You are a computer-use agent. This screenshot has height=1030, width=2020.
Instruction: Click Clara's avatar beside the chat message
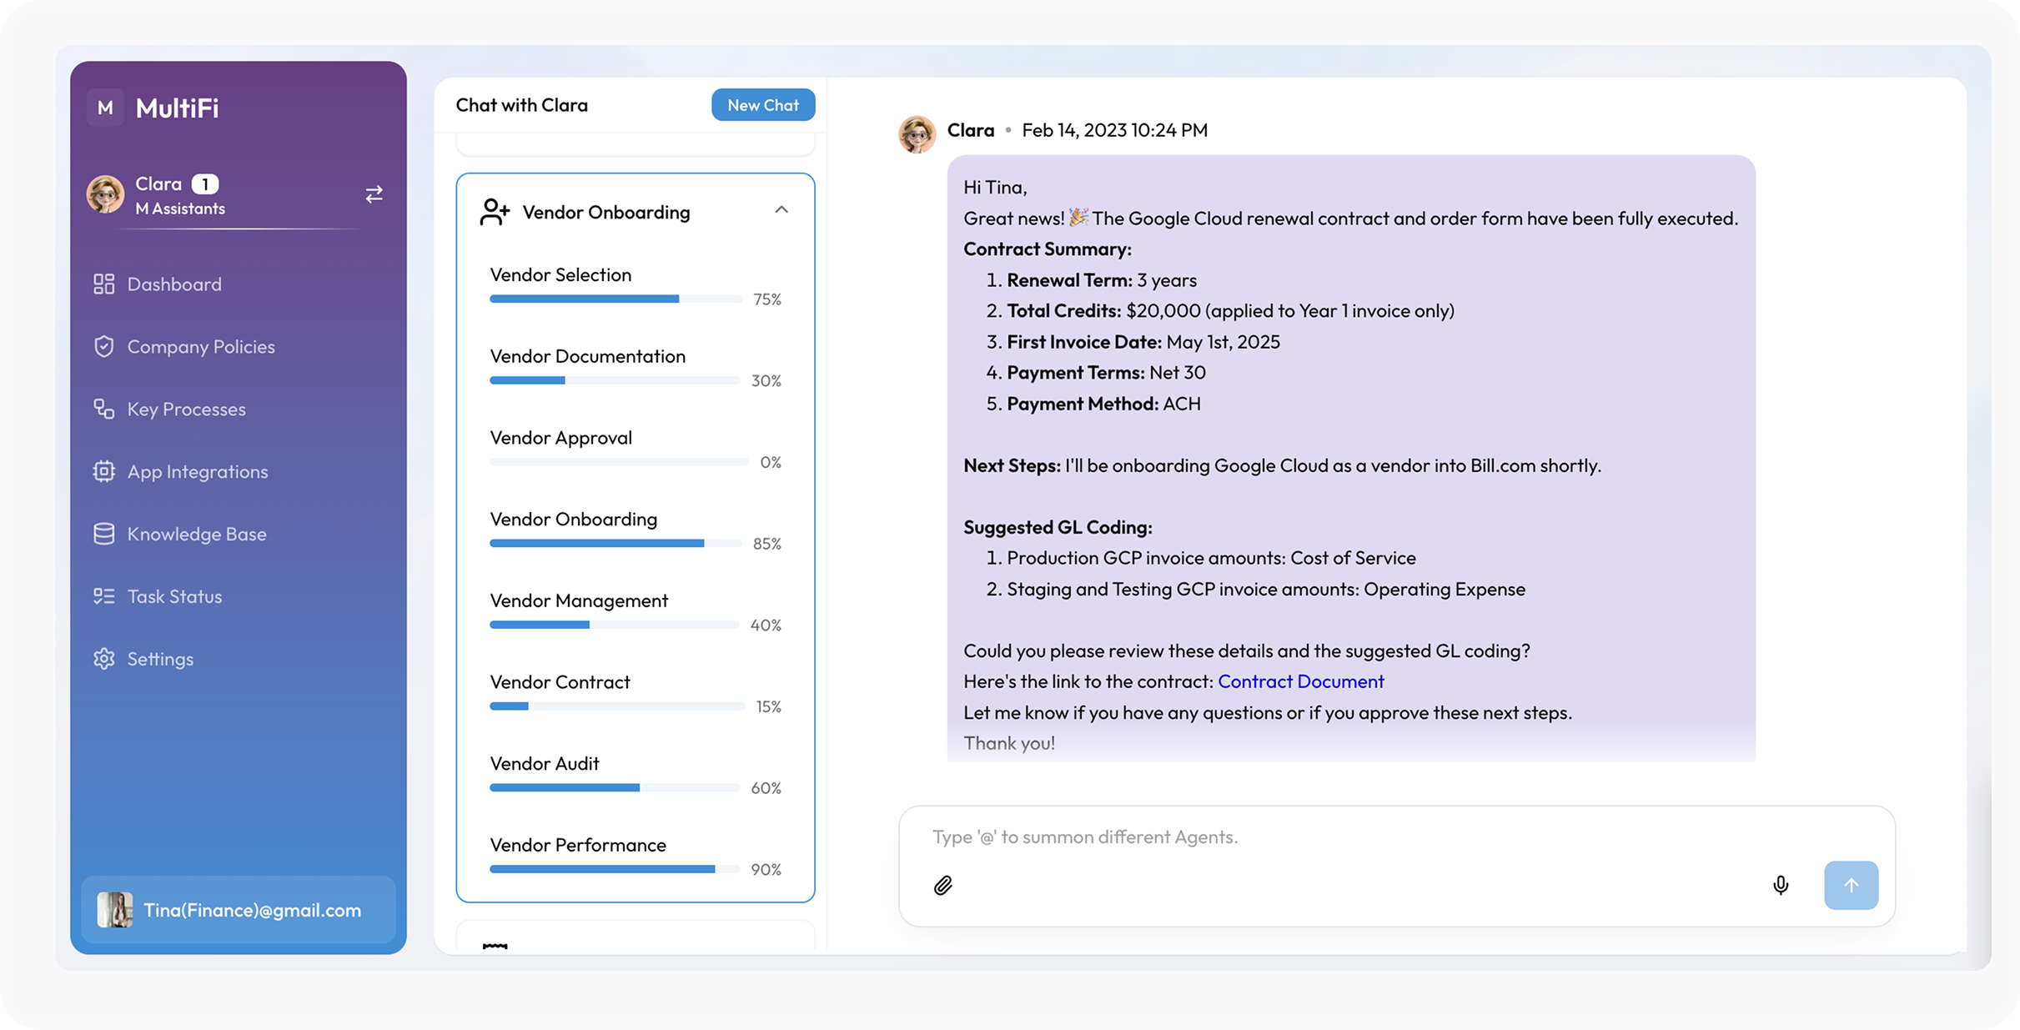tap(917, 133)
